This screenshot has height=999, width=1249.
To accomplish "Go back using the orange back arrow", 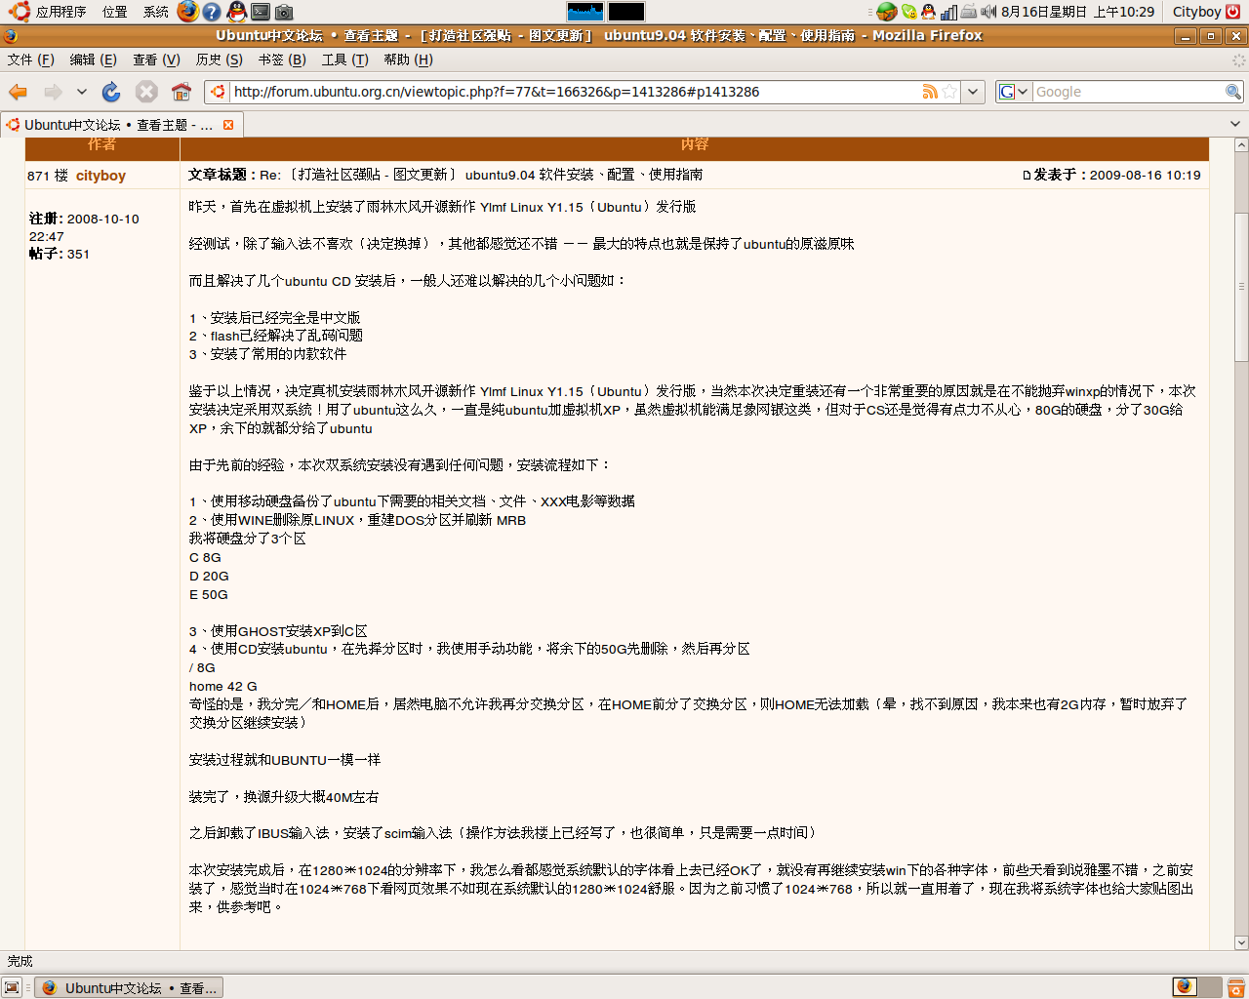I will click(x=18, y=92).
